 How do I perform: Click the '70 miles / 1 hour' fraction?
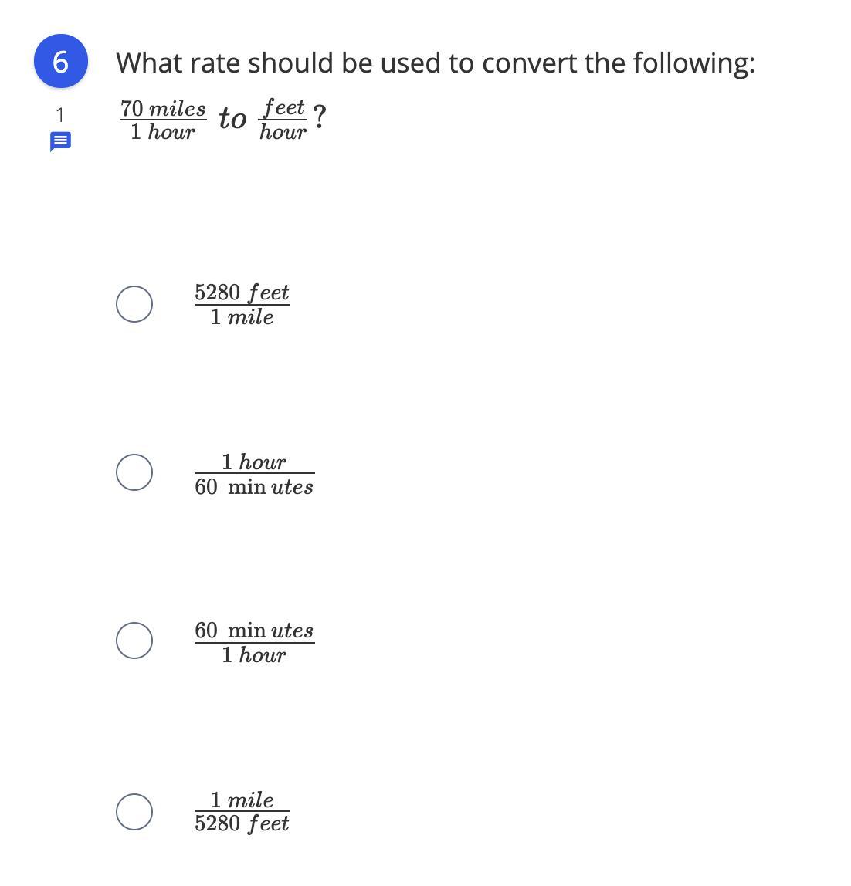point(163,119)
